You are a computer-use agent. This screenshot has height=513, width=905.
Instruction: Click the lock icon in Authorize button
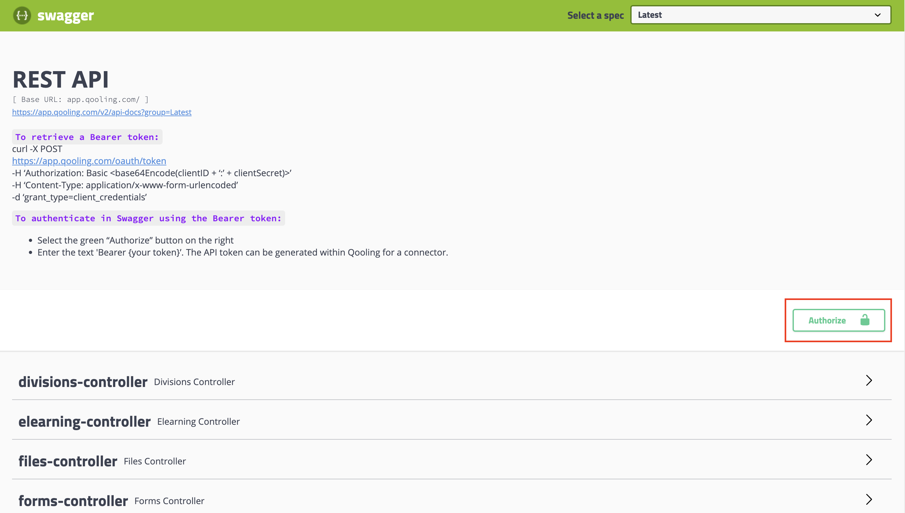pyautogui.click(x=864, y=320)
